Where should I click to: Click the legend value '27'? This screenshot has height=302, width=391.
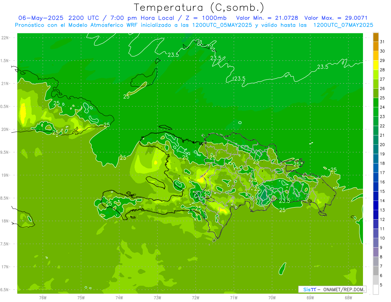[383, 79]
